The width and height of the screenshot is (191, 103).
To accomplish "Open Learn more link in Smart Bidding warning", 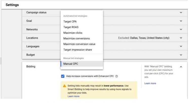I will tap(73, 96).
